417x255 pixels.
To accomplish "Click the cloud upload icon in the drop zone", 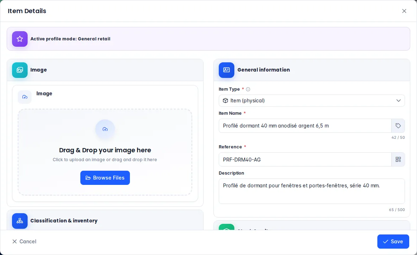I will [x=105, y=129].
